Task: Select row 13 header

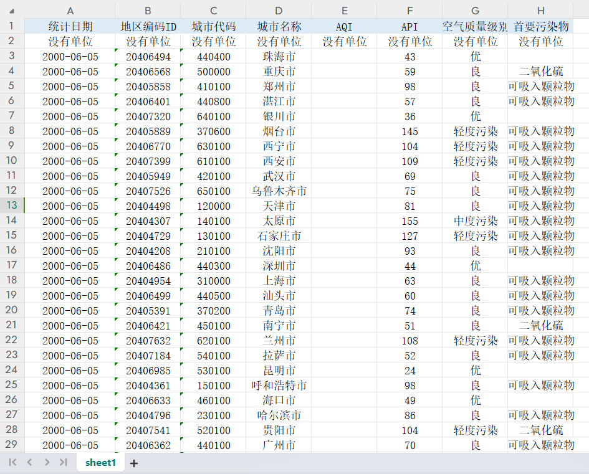Action: (x=12, y=206)
